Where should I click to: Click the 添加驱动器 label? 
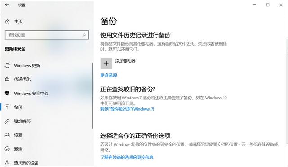click(x=125, y=61)
